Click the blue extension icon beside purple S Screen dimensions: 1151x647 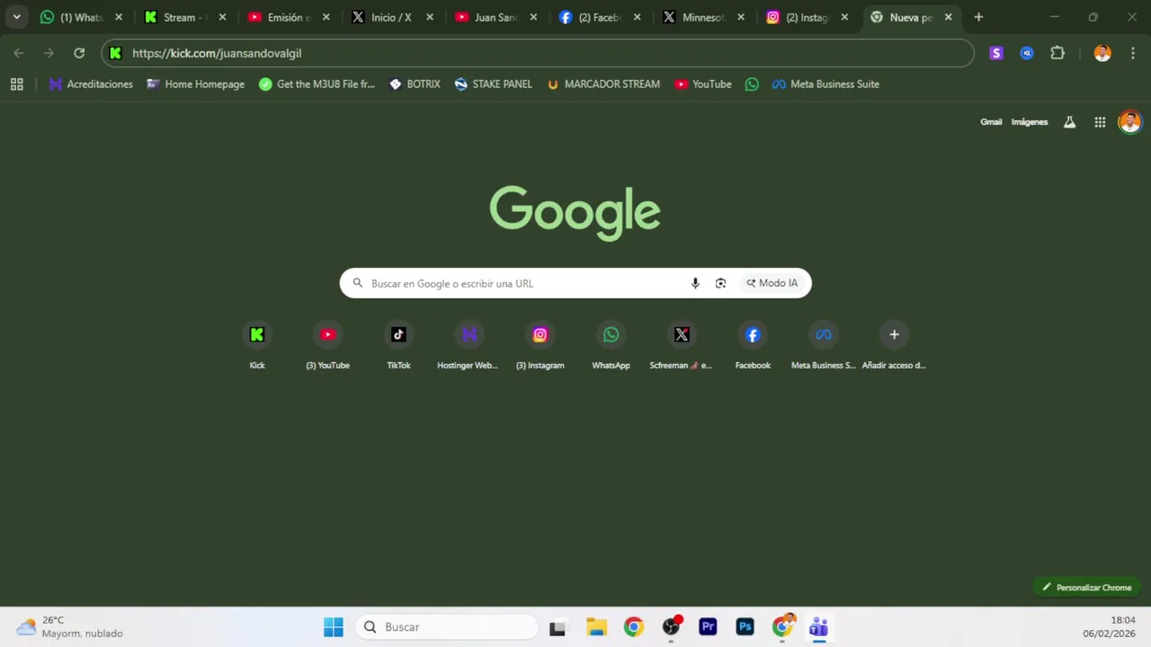1027,53
